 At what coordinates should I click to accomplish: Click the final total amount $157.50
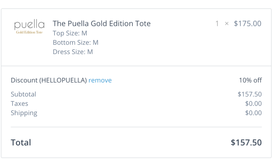246,142
